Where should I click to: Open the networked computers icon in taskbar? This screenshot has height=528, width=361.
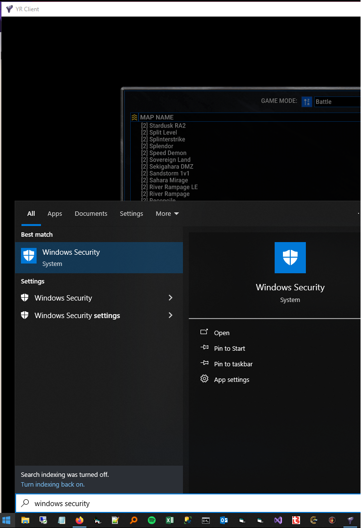(43, 520)
